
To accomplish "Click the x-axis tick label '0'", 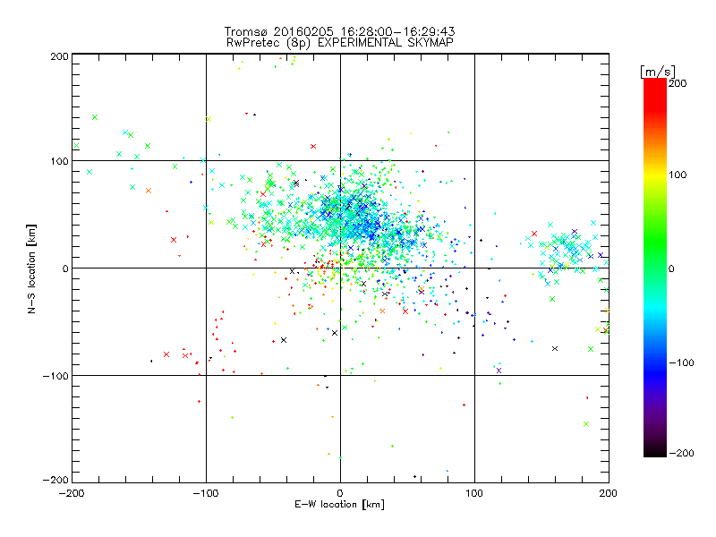I will (x=340, y=494).
